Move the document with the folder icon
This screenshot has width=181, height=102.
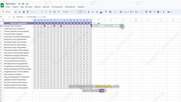click(23, 4)
